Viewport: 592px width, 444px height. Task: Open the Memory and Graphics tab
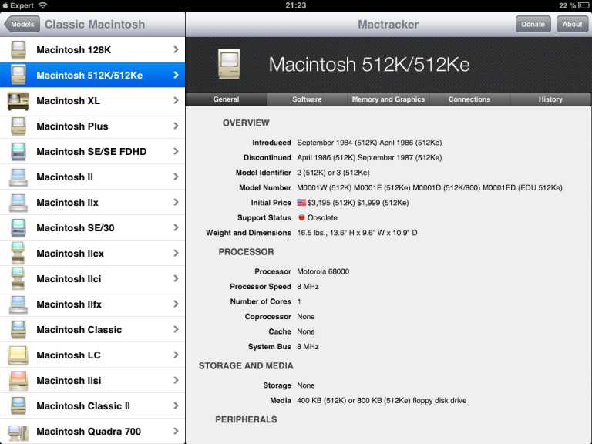coord(388,99)
